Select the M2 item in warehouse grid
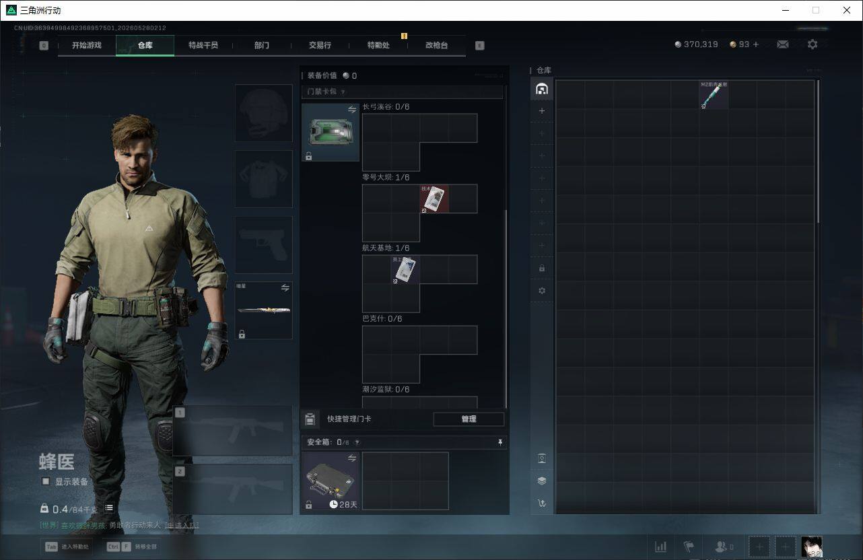 [x=714, y=95]
